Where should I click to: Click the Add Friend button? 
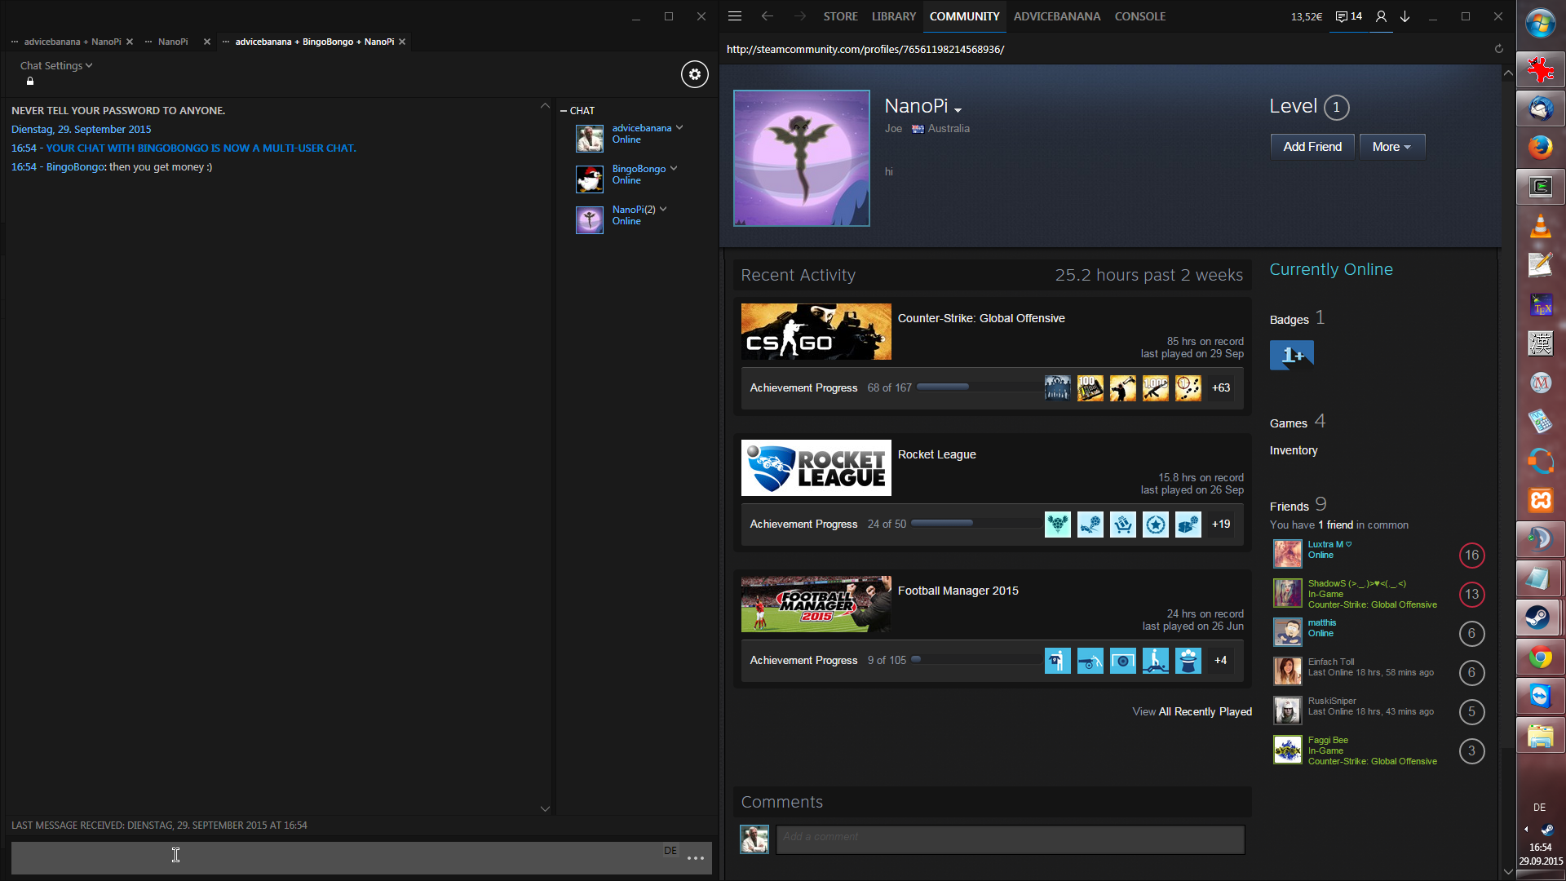1312,147
